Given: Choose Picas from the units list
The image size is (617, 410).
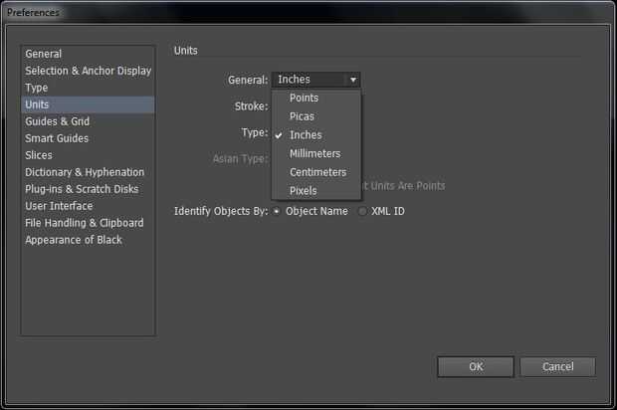Looking at the screenshot, I should point(316,116).
